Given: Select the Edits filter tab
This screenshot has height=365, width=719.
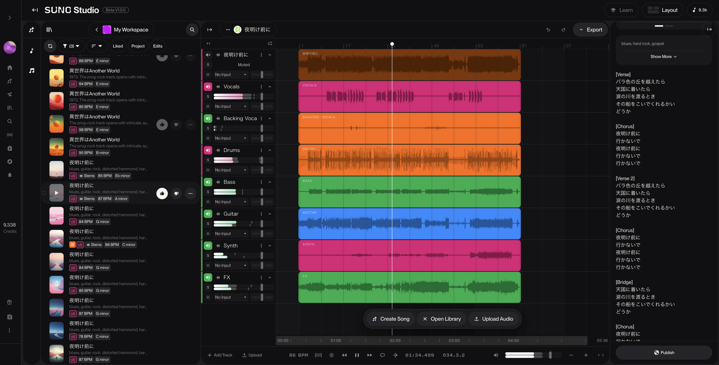Looking at the screenshot, I should click(158, 46).
